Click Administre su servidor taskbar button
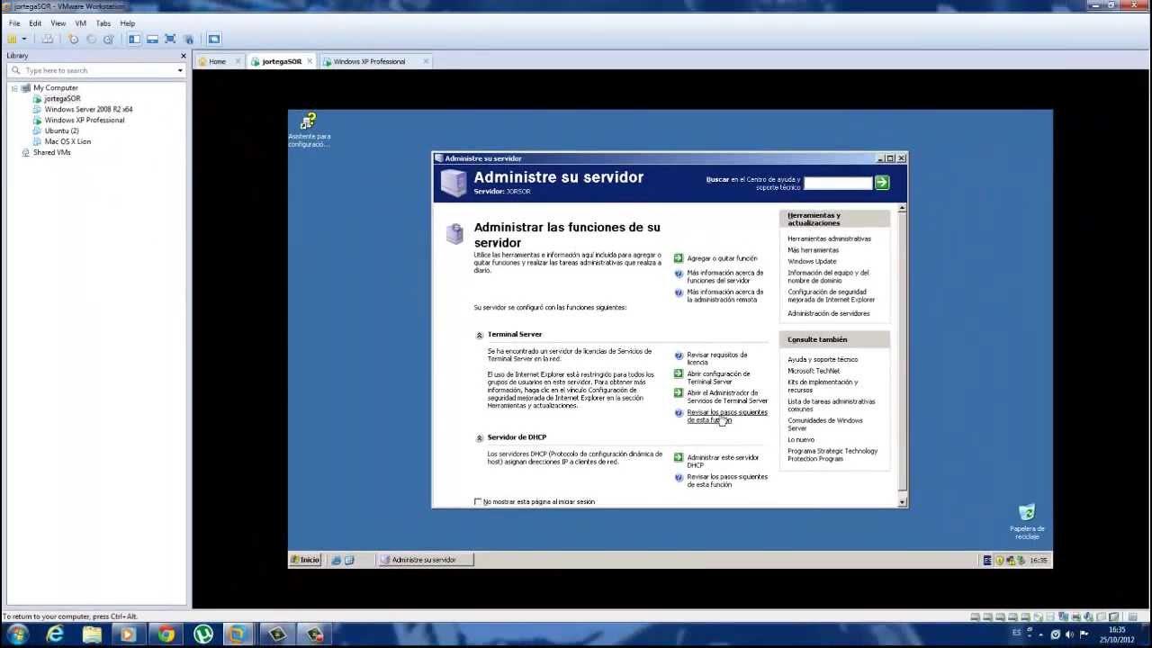Screen dimensions: 1152x648 (x=425, y=560)
